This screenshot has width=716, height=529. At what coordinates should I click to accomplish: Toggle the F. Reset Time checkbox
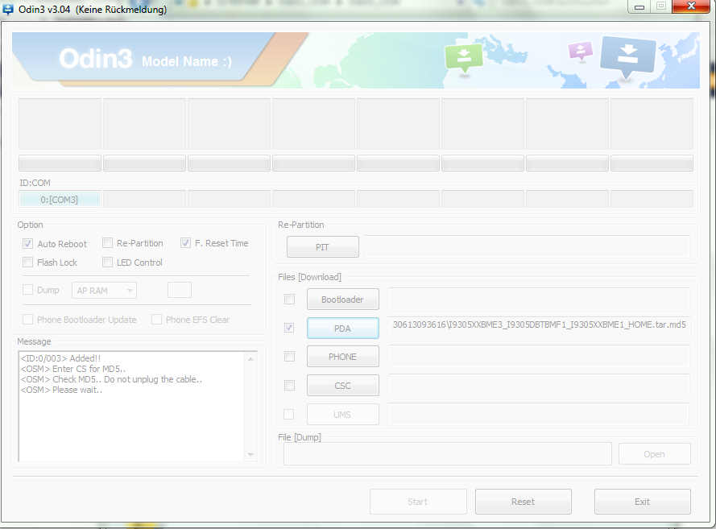(185, 243)
